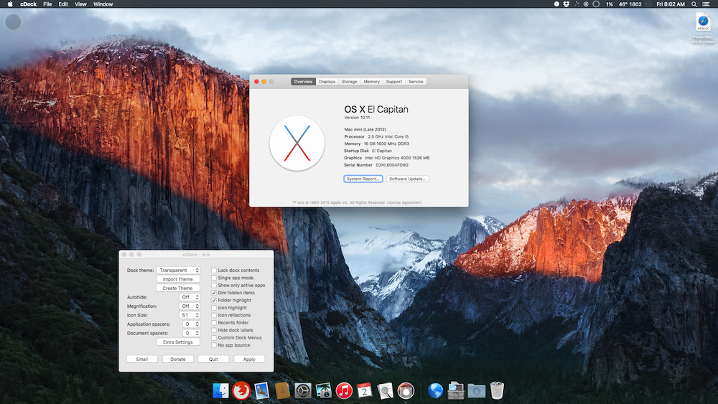Open System Preferences gear in dock
The image size is (718, 404).
303,391
